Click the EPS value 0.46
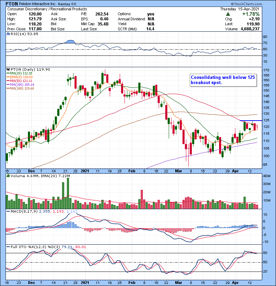The image size is (276, 286). point(104,19)
